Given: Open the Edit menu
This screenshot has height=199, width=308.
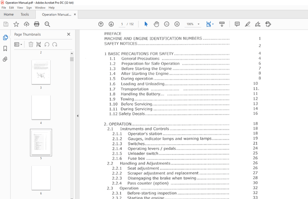Looking at the screenshot, I should (11, 7).
